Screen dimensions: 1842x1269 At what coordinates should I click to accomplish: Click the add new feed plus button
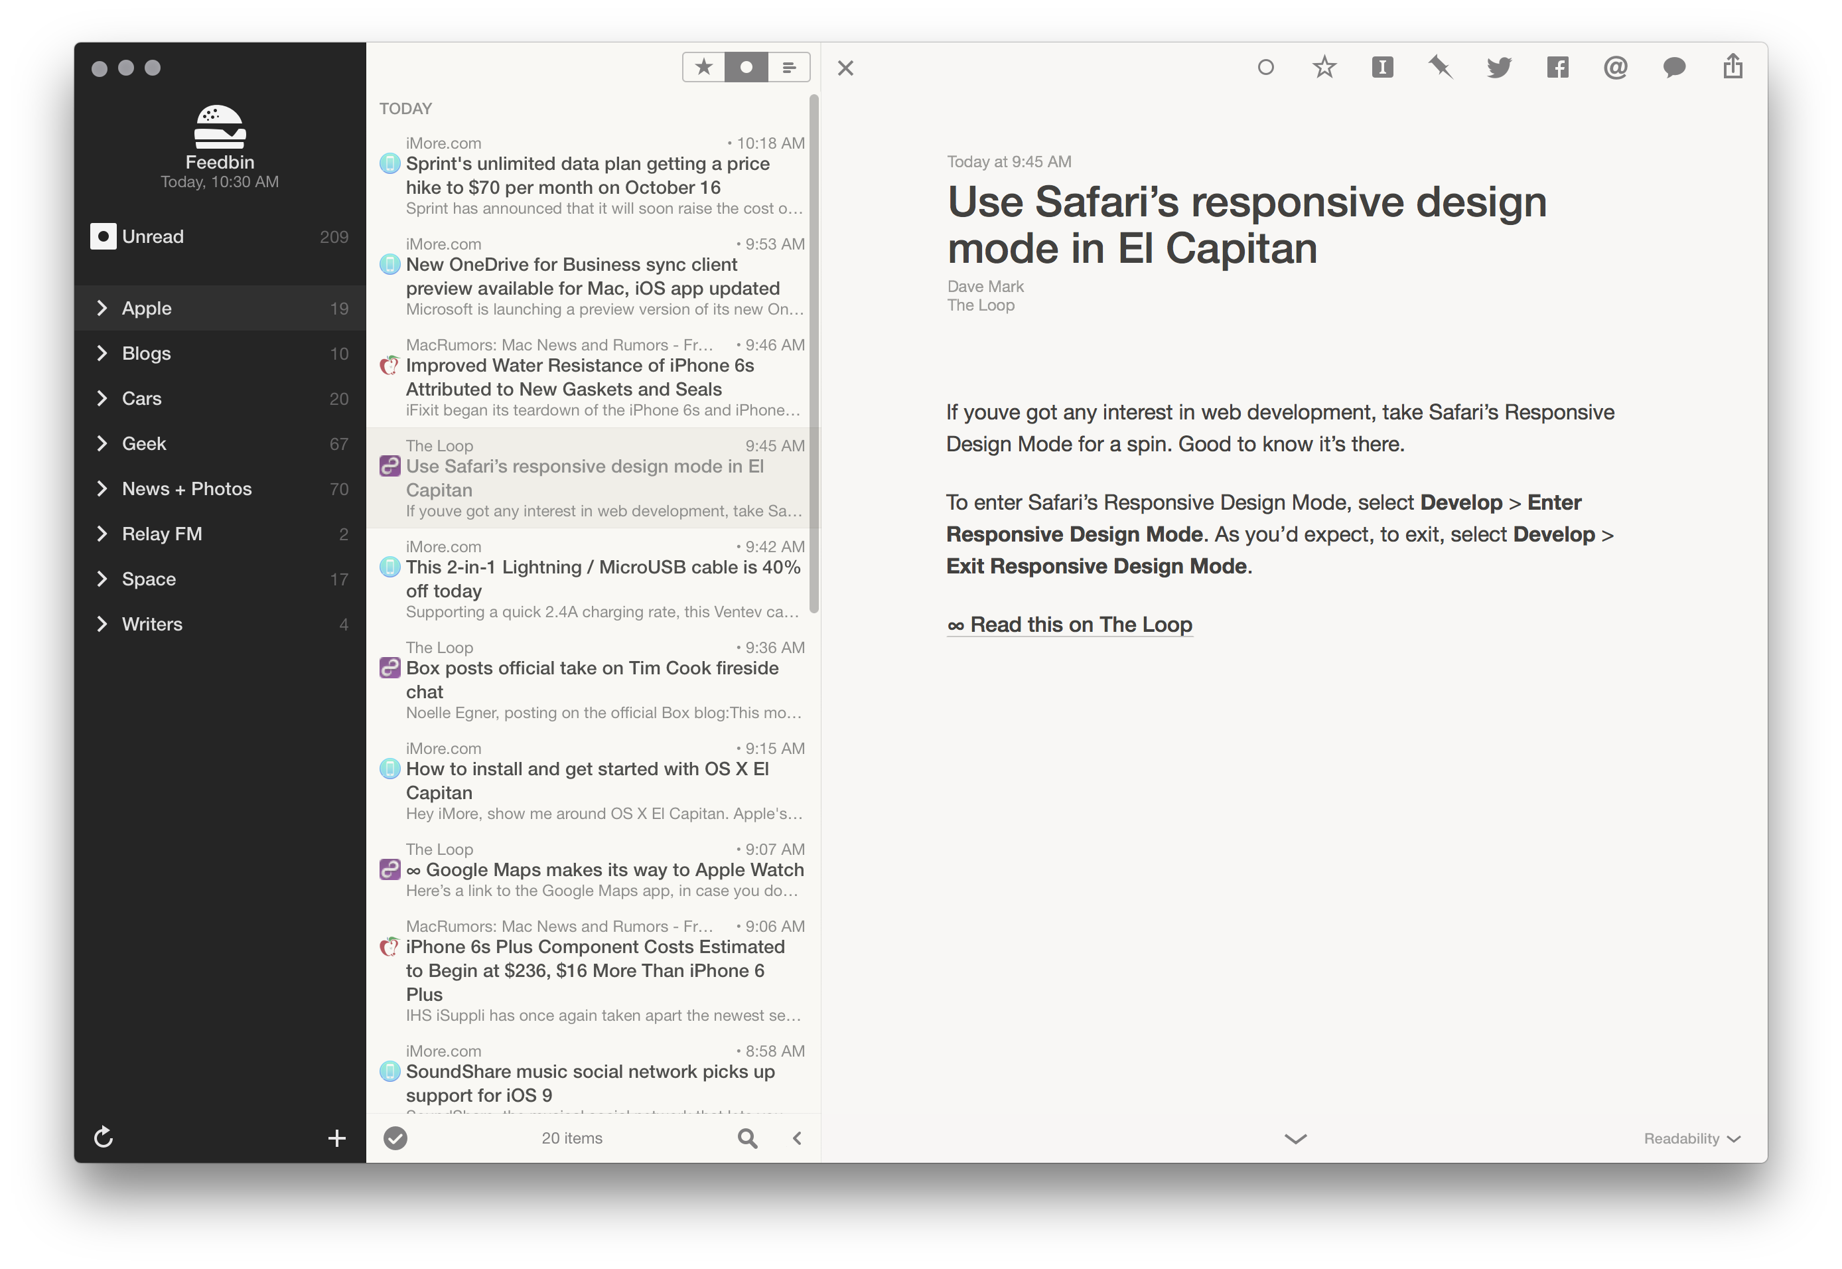pos(338,1138)
